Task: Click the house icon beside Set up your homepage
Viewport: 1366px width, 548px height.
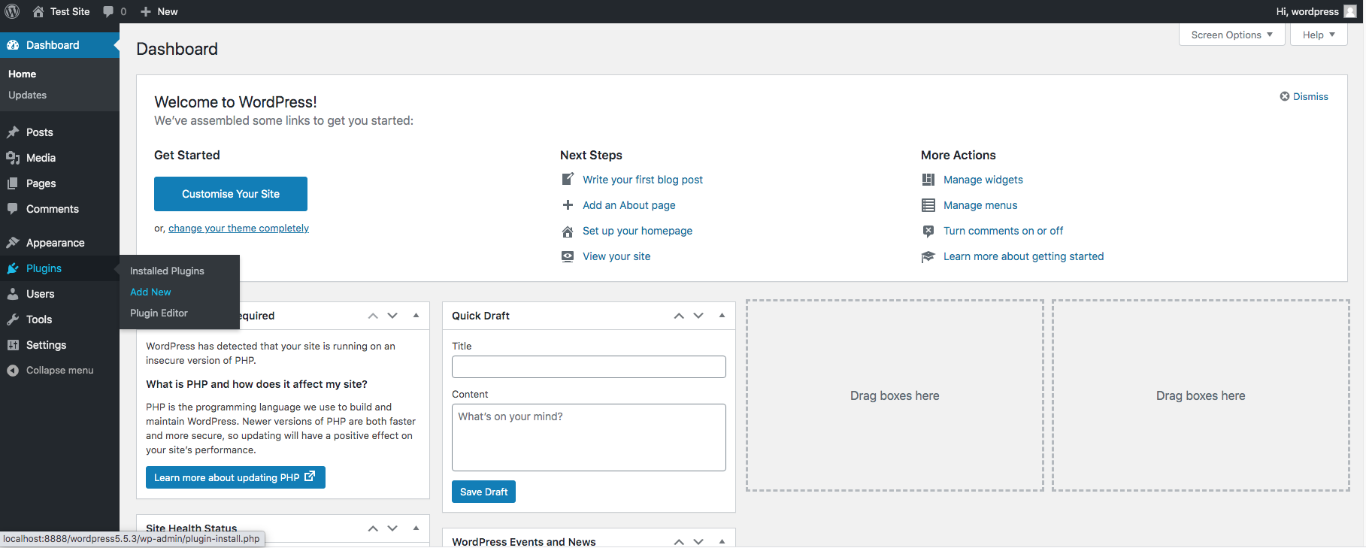Action: [x=568, y=232]
